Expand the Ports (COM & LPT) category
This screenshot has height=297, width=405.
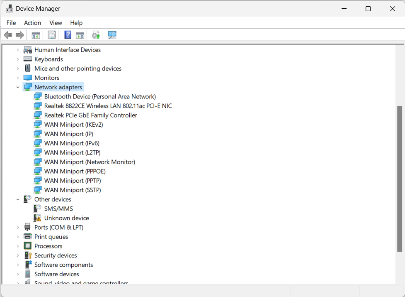pyautogui.click(x=18, y=228)
